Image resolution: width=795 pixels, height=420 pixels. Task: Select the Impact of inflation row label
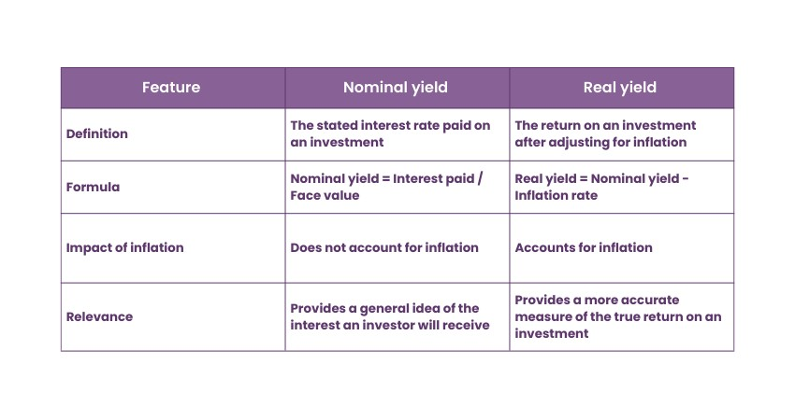coord(124,247)
